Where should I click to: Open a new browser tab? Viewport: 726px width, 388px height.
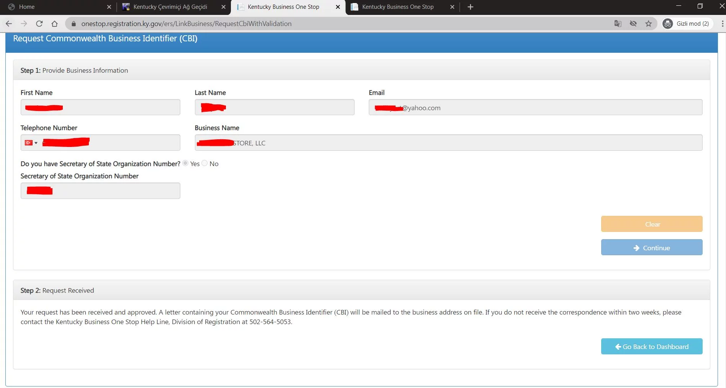(470, 7)
